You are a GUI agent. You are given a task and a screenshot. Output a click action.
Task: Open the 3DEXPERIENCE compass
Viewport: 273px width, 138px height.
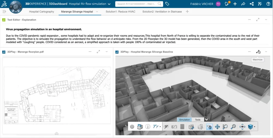pyautogui.click(x=16, y=7)
